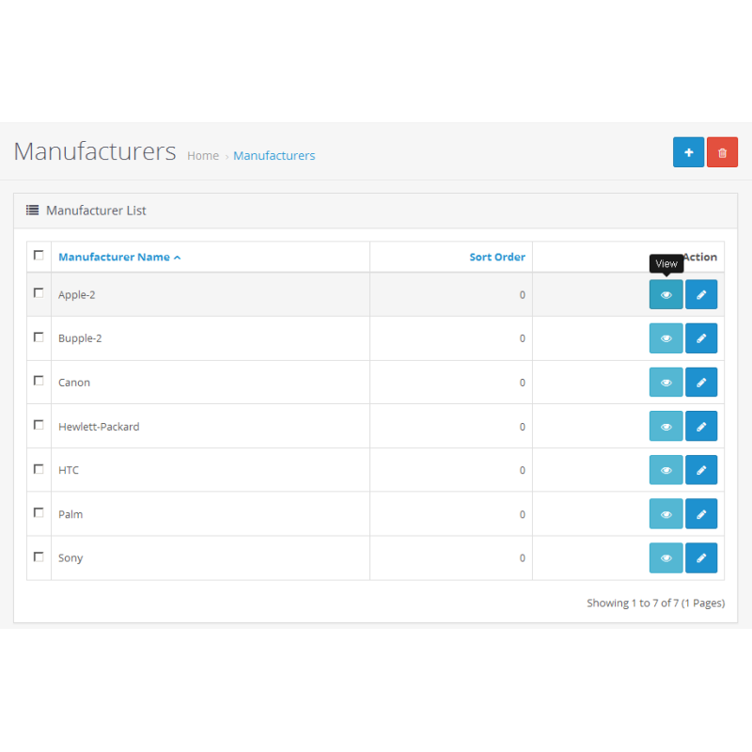Check the Apple-2 row checkbox

(39, 292)
